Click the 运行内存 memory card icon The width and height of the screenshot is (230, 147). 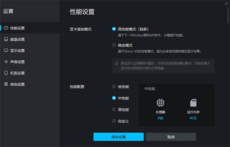[193, 103]
